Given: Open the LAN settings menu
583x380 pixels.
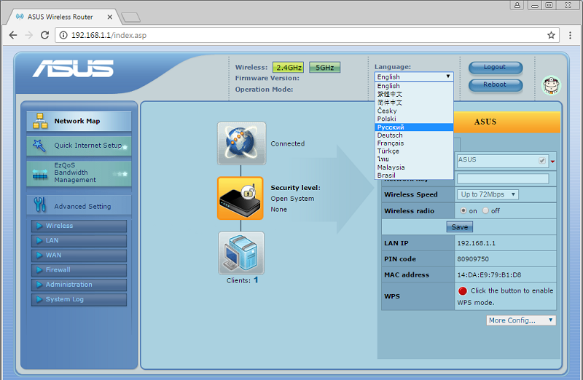Looking at the screenshot, I should tap(79, 241).
